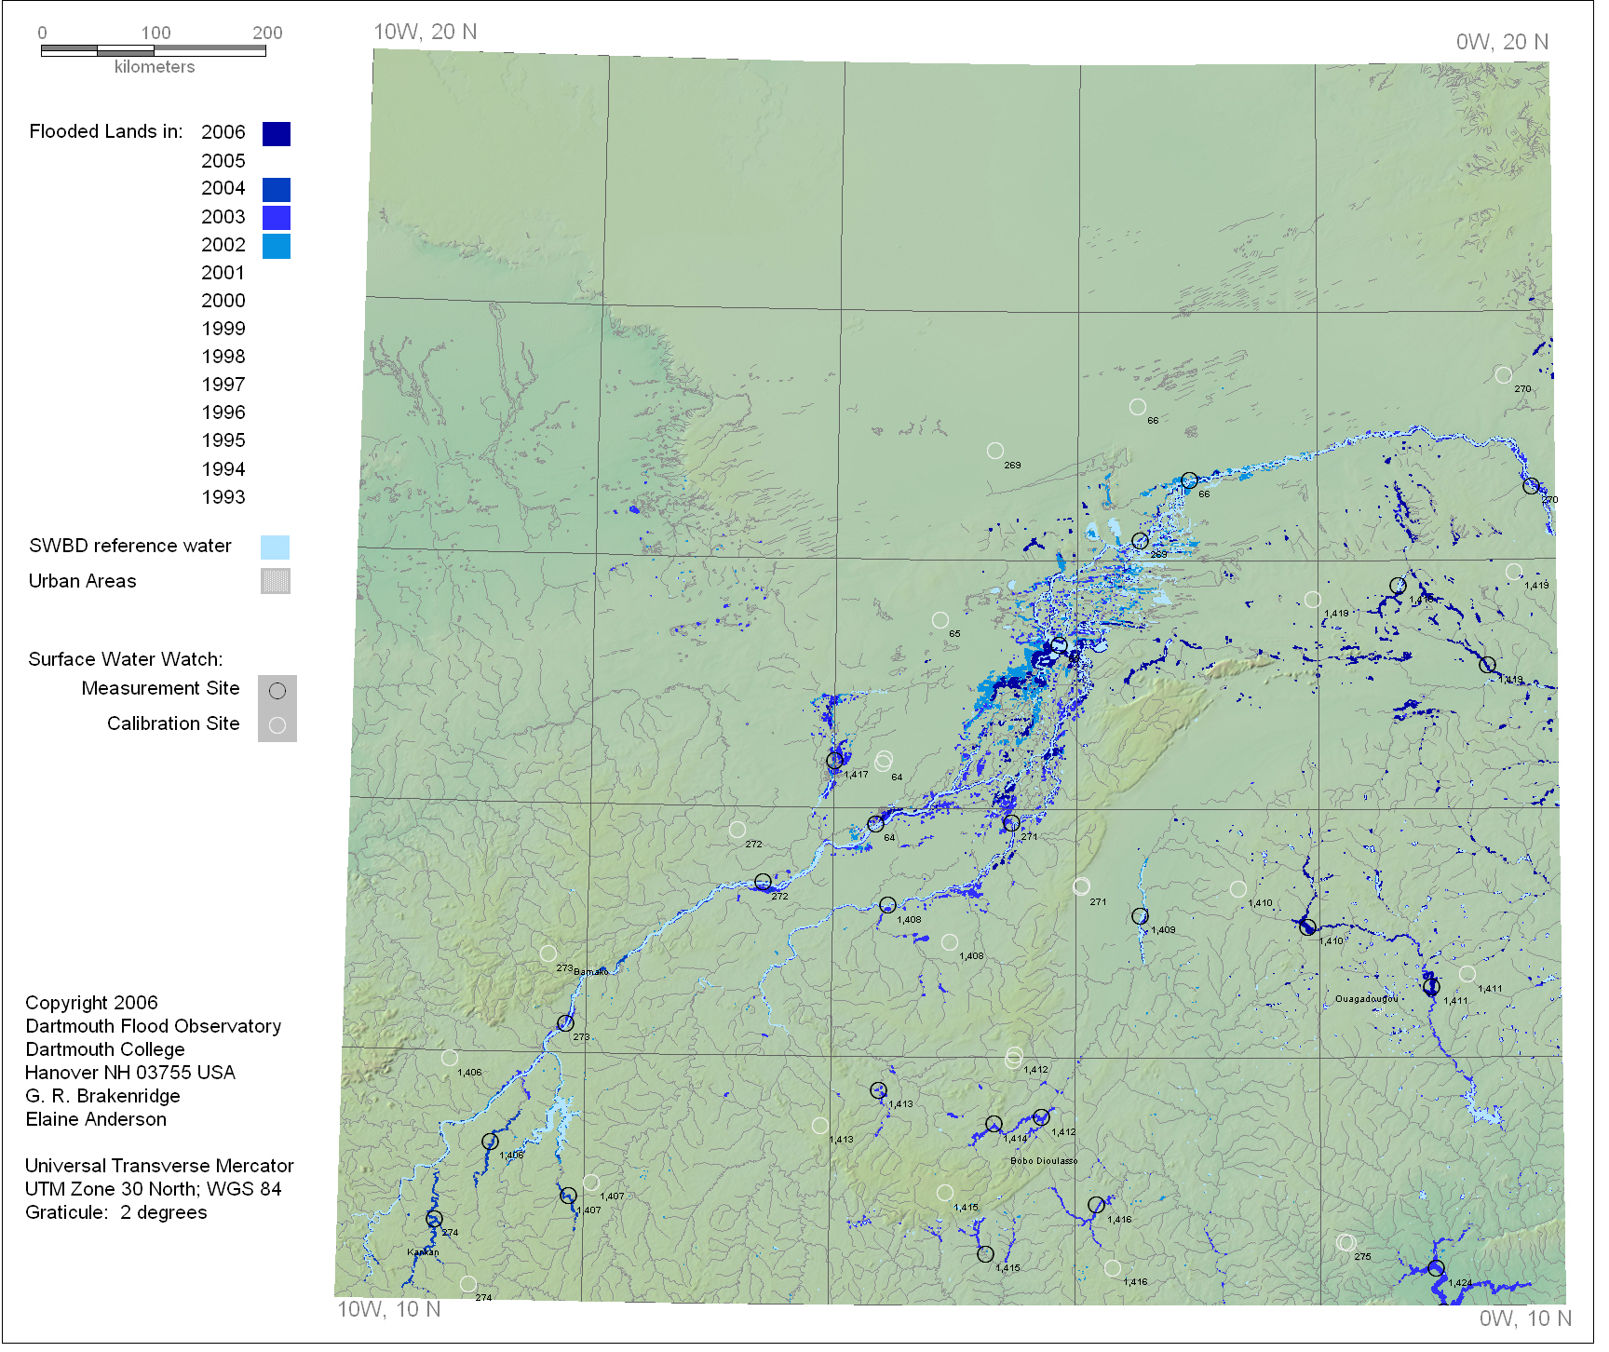1609x1352 pixels.
Task: Click the Bobo Dioulasso city label
Action: [x=1044, y=1161]
